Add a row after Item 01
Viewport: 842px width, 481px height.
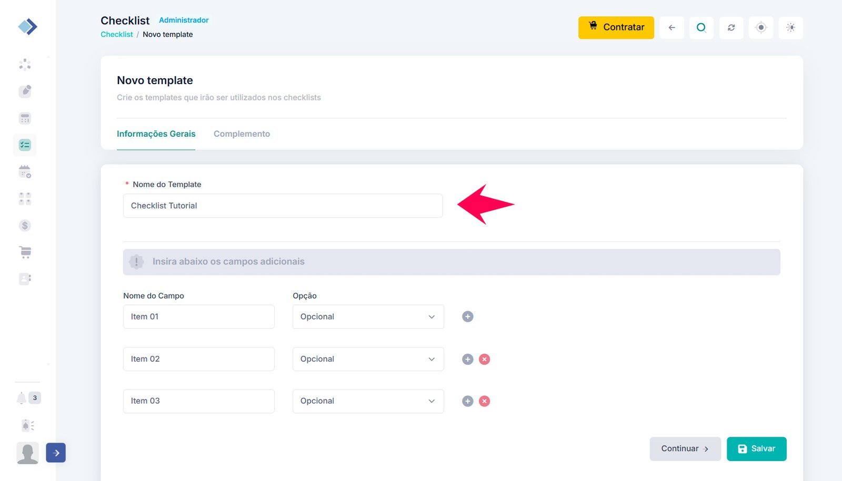pos(467,316)
